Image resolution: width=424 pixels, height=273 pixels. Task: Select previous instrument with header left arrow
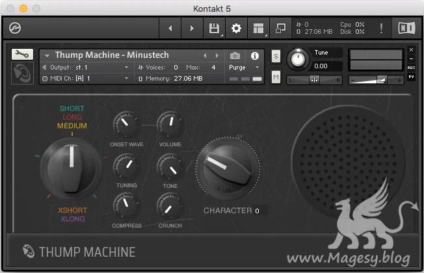(205, 56)
